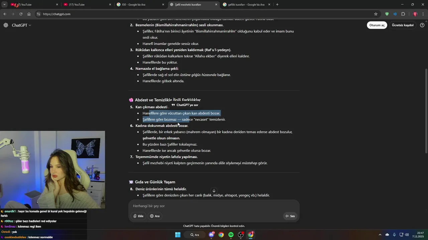Viewport: 428px width, 240px height.
Task: Click the 'Ara' search button in composer
Action: pyautogui.click(x=154, y=216)
